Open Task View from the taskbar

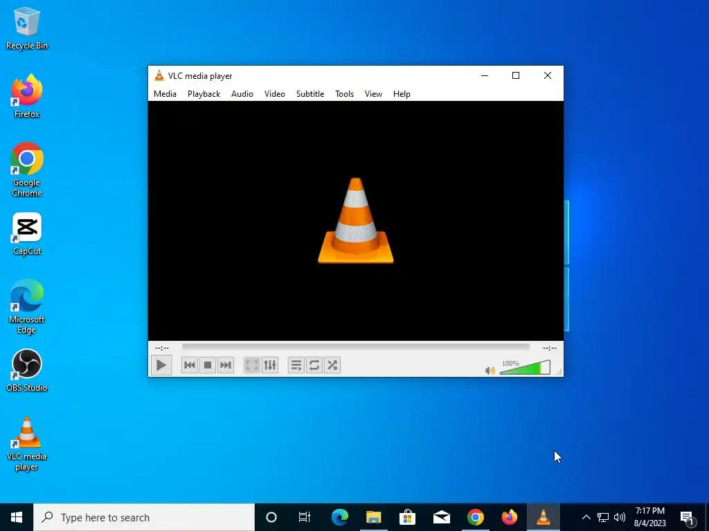305,517
